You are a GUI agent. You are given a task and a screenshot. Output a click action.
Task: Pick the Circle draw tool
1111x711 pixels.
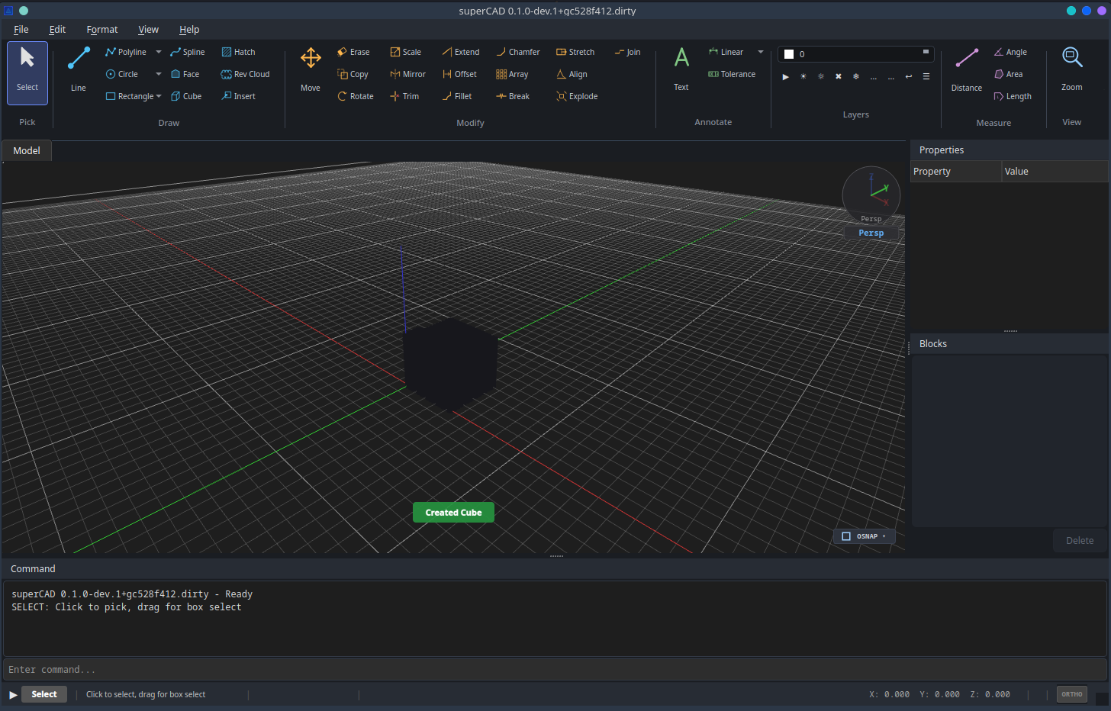123,74
